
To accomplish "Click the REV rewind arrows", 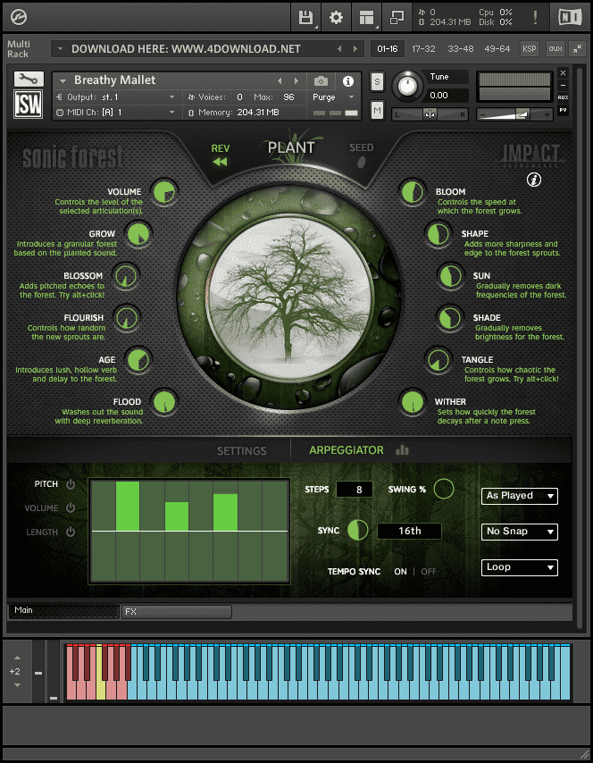I will pyautogui.click(x=220, y=162).
